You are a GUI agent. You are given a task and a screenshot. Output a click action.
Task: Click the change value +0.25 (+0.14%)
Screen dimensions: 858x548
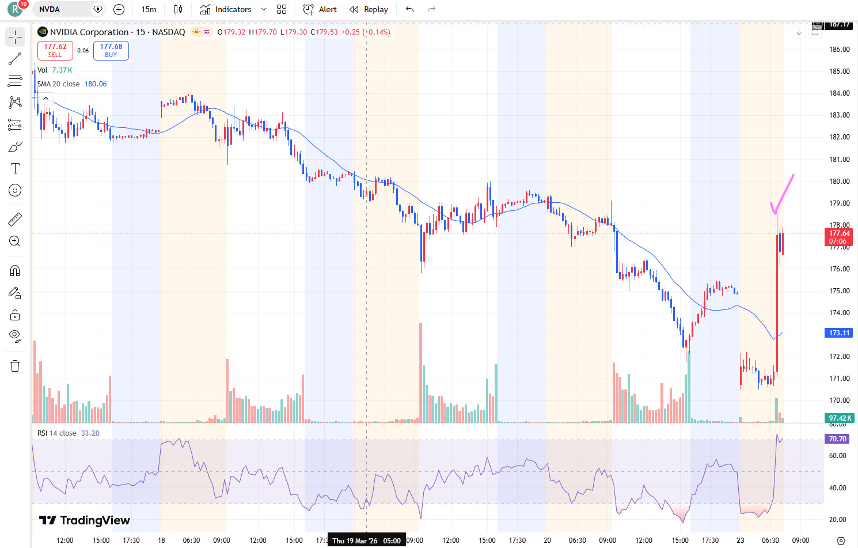click(x=366, y=32)
